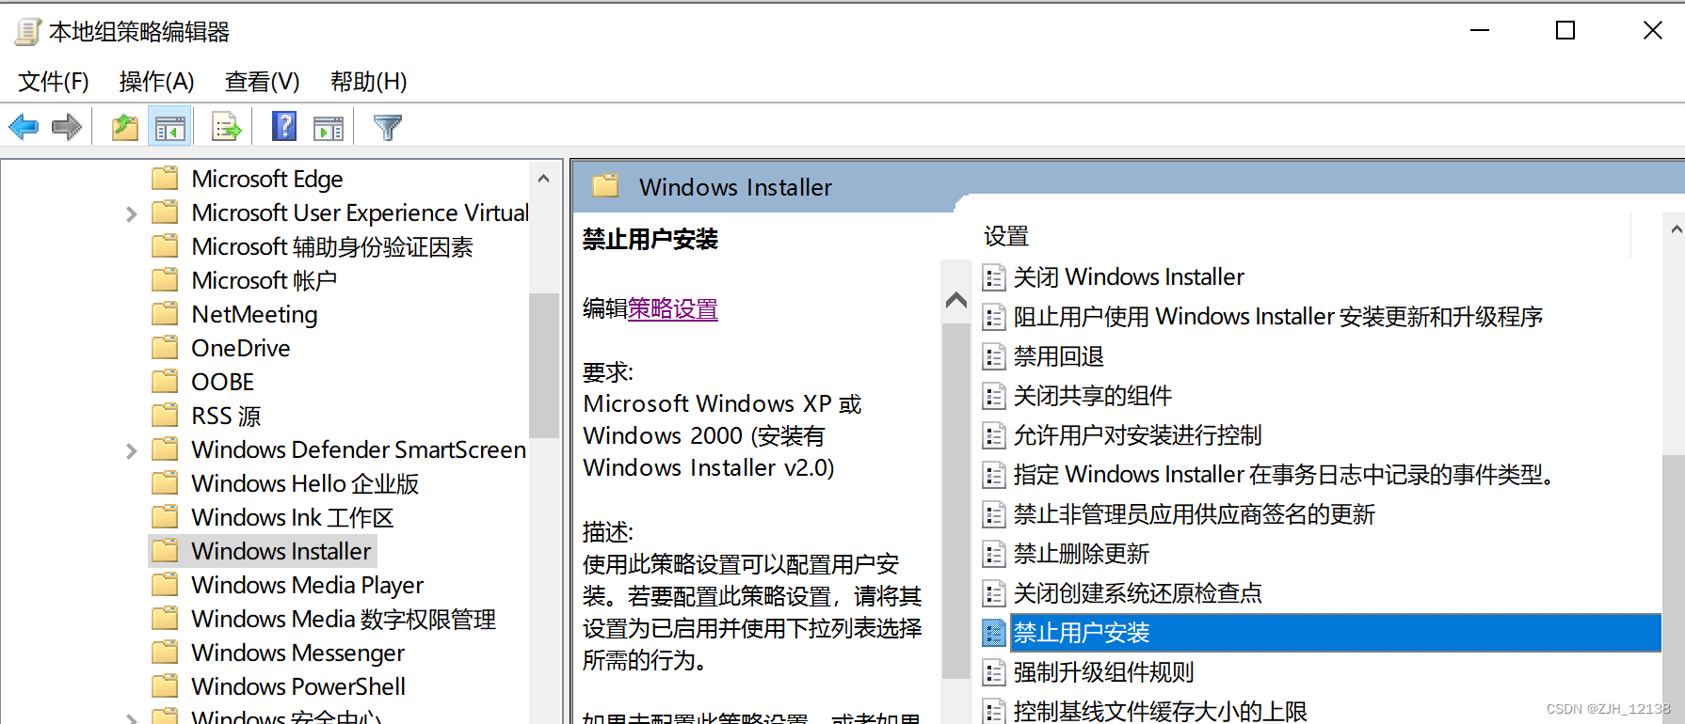Select the Windows Ink 工作区 tree item
The height and width of the screenshot is (724, 1685).
(x=293, y=517)
